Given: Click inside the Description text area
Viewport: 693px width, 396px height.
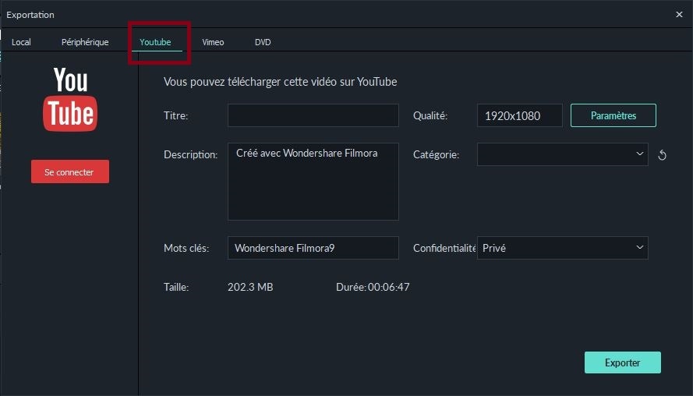Looking at the screenshot, I should point(313,181).
